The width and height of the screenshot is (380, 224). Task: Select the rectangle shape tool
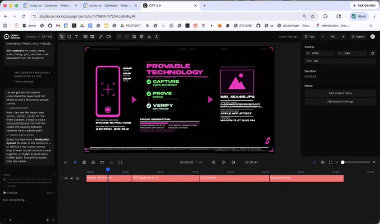pyautogui.click(x=69, y=36)
